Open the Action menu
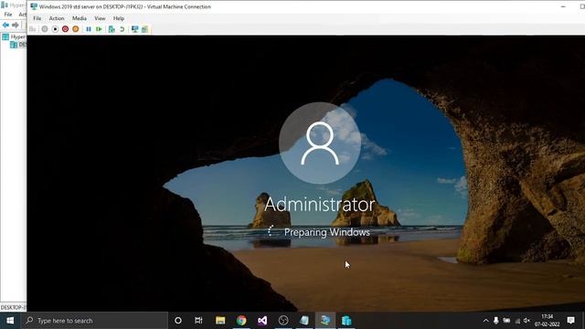 (x=57, y=18)
